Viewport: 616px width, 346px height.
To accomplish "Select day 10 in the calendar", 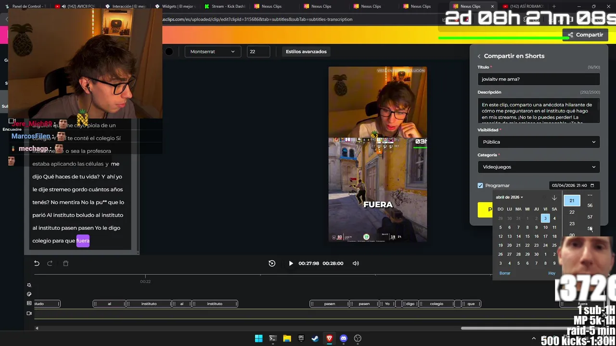I will point(545,227).
